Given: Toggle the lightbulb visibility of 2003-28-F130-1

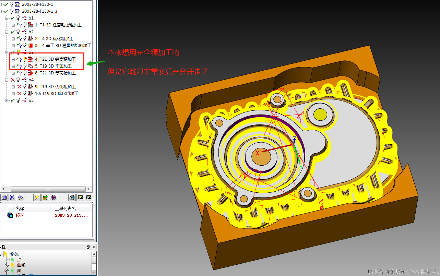Looking at the screenshot, I should point(12,4).
